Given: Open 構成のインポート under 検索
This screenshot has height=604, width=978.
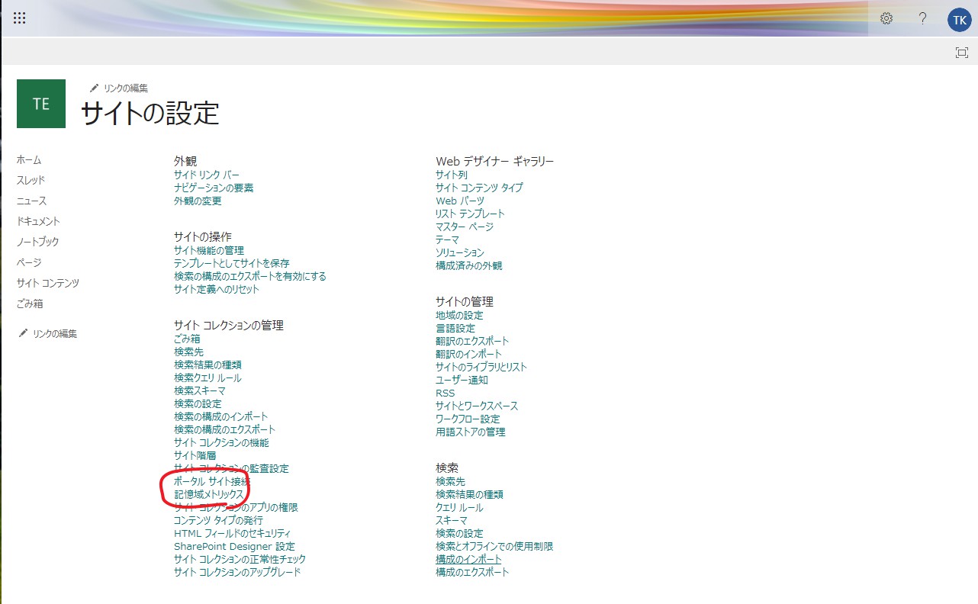Looking at the screenshot, I should pyautogui.click(x=468, y=559).
